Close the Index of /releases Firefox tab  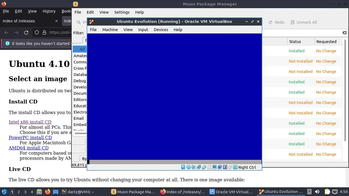[x=56, y=21]
